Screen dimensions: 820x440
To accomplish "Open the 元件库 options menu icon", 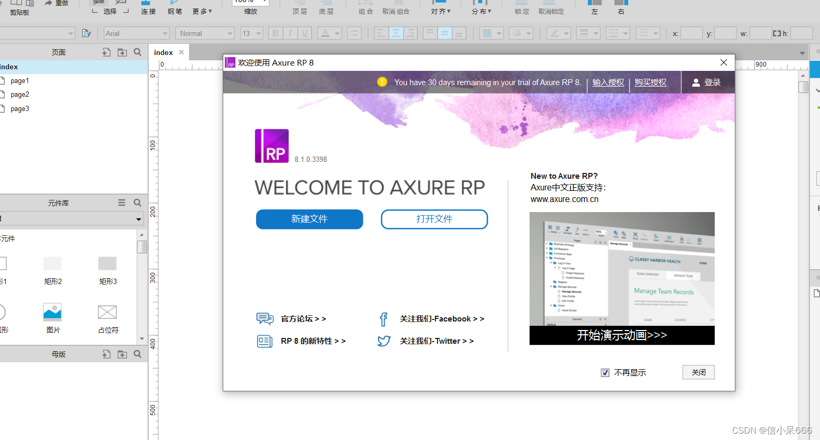I will 122,203.
